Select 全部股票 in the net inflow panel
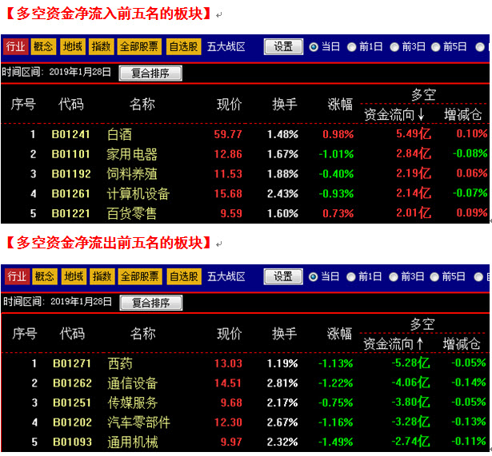 point(139,46)
